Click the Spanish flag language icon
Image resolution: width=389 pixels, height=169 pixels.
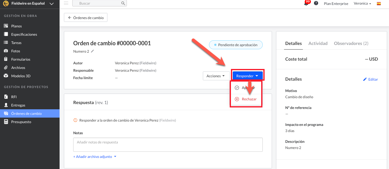(379, 3)
